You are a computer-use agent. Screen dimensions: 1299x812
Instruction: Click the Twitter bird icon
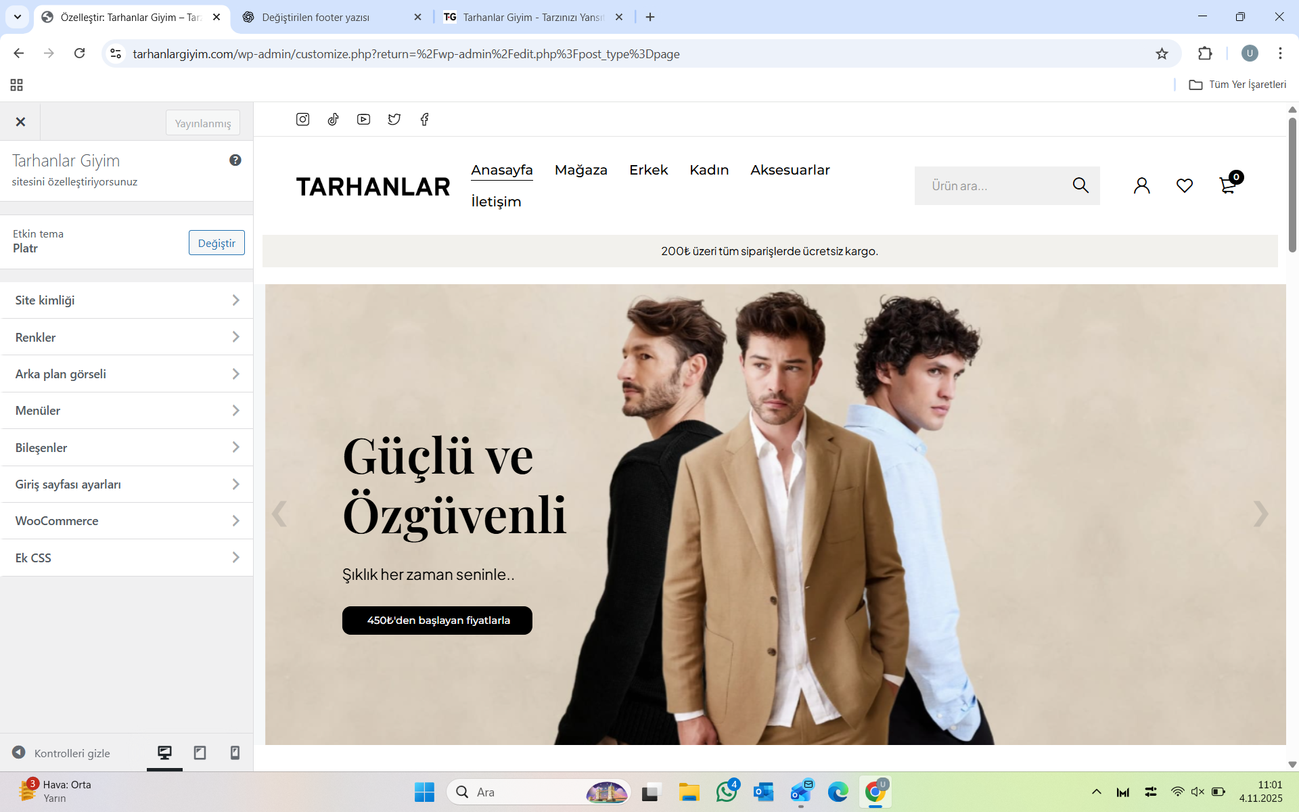(x=394, y=119)
